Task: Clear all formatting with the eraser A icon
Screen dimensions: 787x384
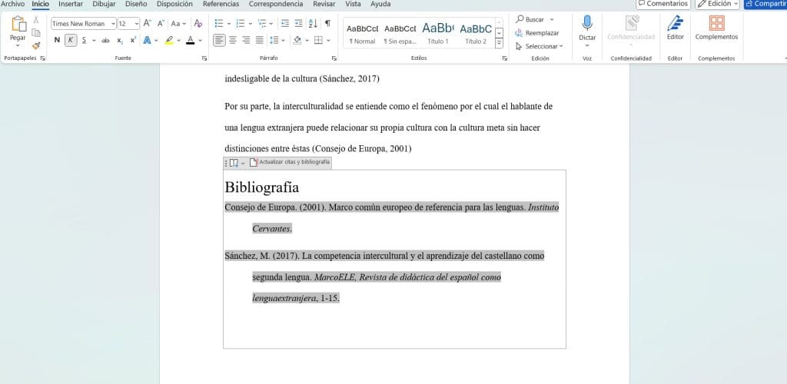Action: 198,23
